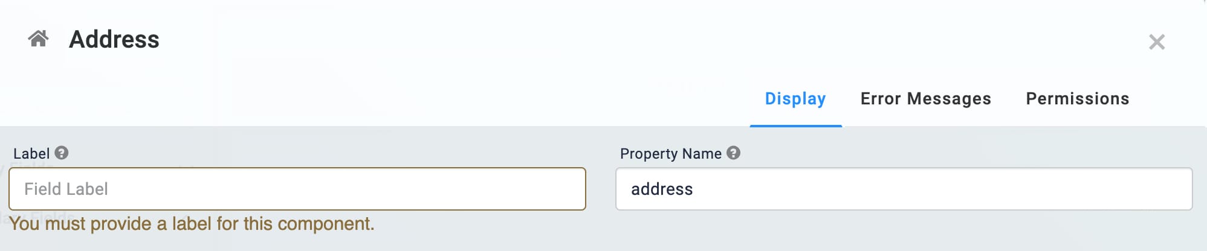Click the Label caption text
Screen dimensions: 1207x251
point(31,153)
